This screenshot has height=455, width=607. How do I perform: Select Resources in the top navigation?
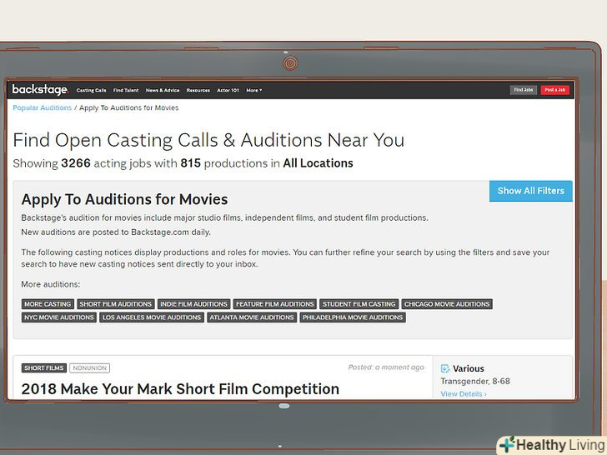pyautogui.click(x=198, y=90)
